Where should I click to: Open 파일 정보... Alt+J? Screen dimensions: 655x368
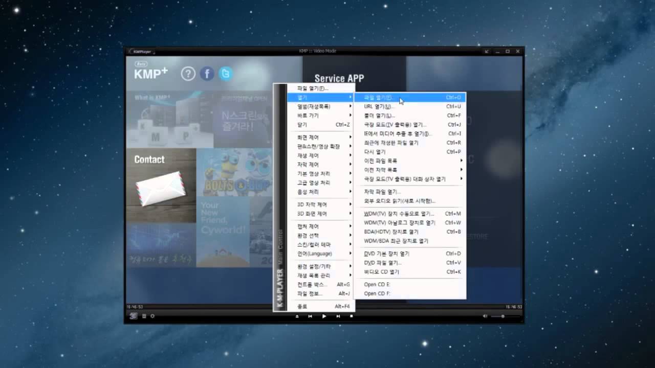coord(320,293)
